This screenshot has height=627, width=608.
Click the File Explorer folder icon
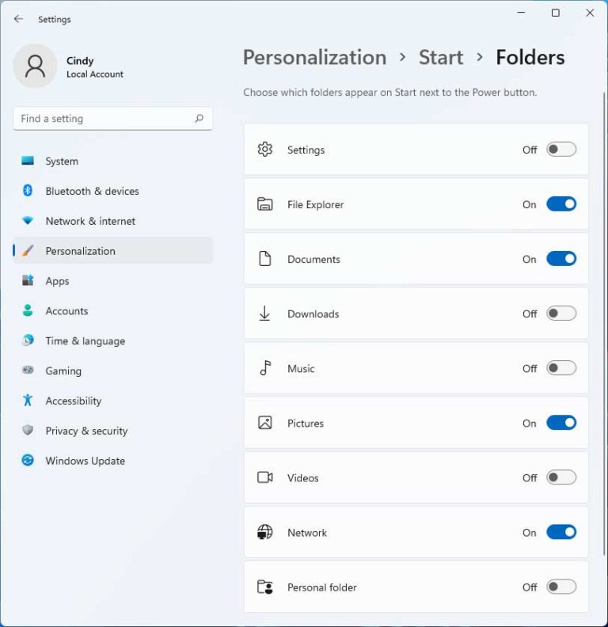(x=264, y=204)
